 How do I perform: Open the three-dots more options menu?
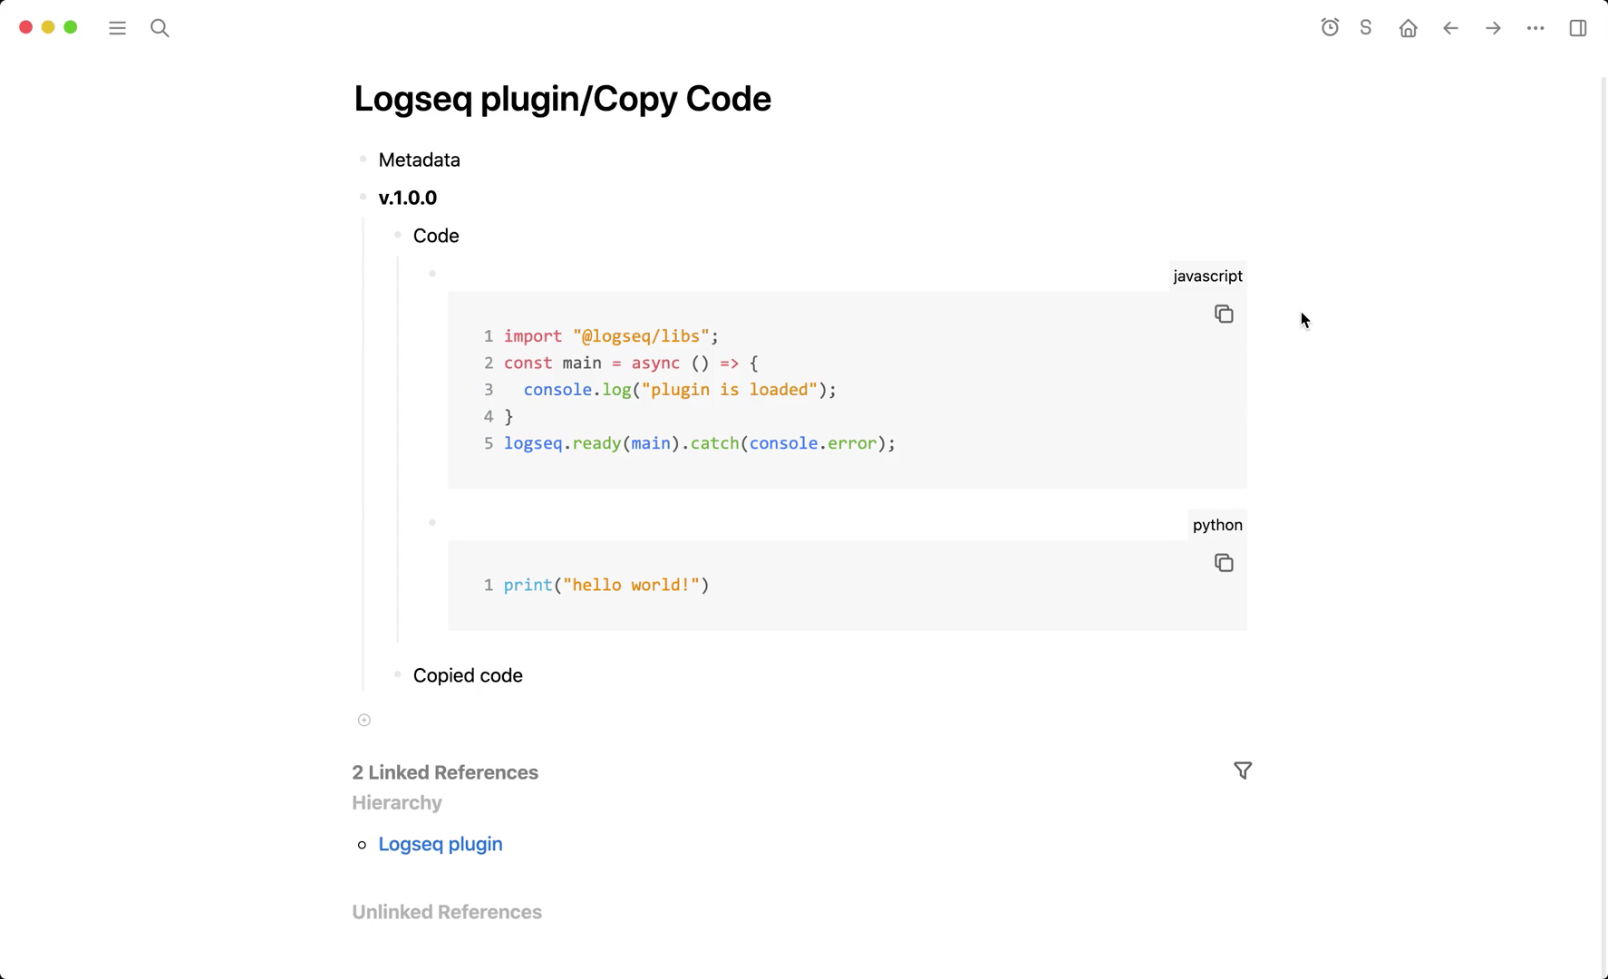[1535, 28]
